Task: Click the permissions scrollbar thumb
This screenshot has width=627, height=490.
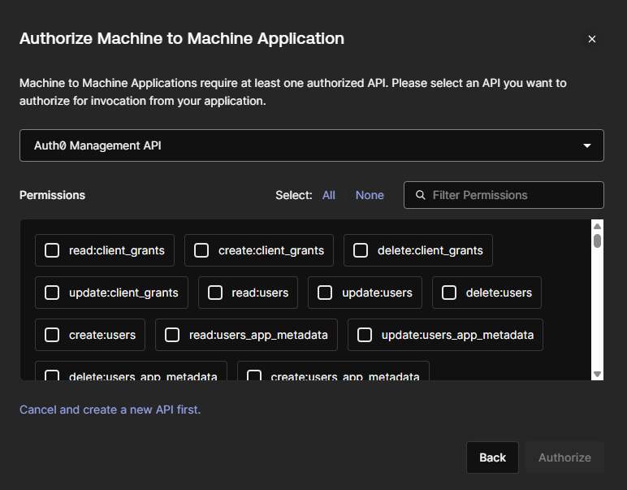Action: click(x=598, y=241)
